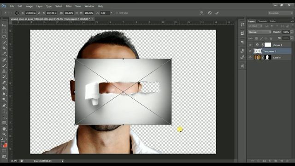Select the Crop tool
Image resolution: width=295 pixels, height=166 pixels.
point(4,48)
